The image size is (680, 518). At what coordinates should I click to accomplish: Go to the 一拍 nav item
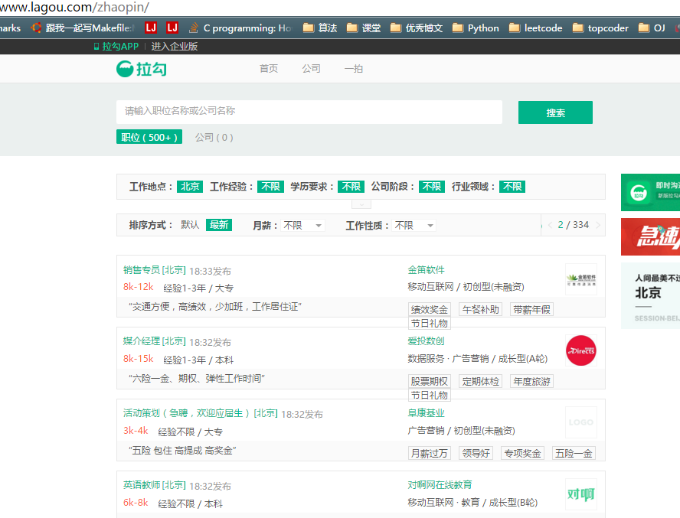tap(354, 69)
